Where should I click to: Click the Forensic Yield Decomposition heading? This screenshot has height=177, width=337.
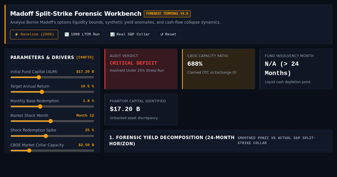point(172,140)
